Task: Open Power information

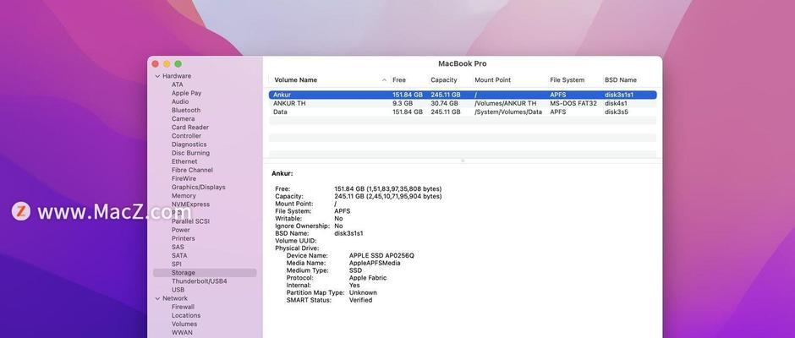Action: coord(180,230)
